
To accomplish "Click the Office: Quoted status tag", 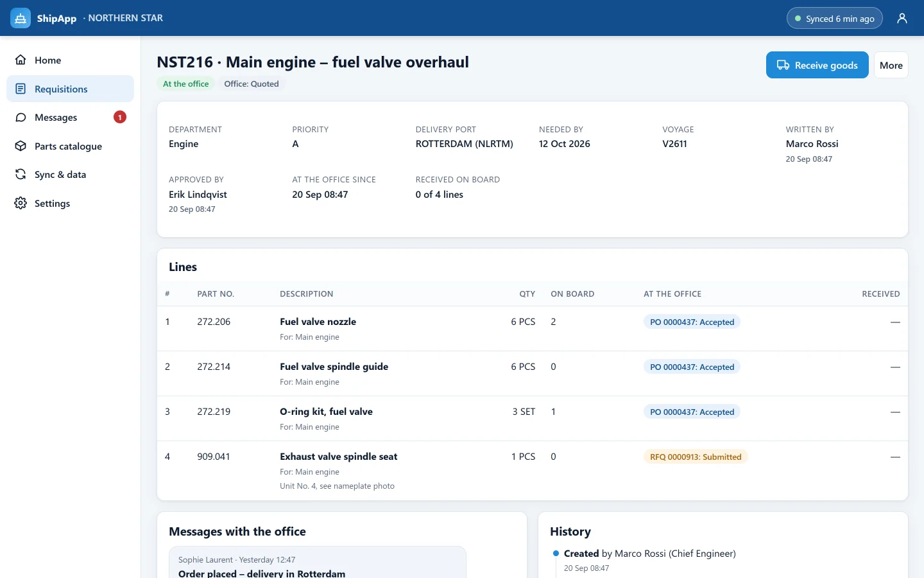I will pyautogui.click(x=252, y=83).
